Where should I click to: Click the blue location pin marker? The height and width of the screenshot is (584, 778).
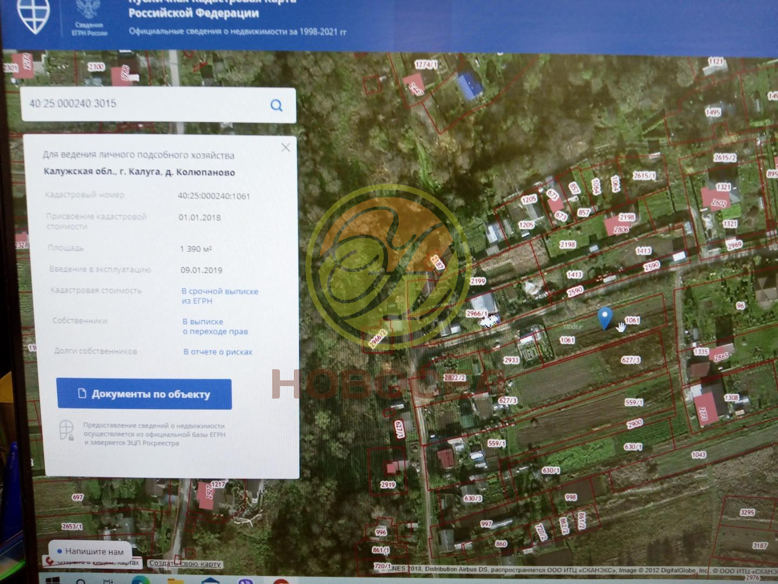605,317
